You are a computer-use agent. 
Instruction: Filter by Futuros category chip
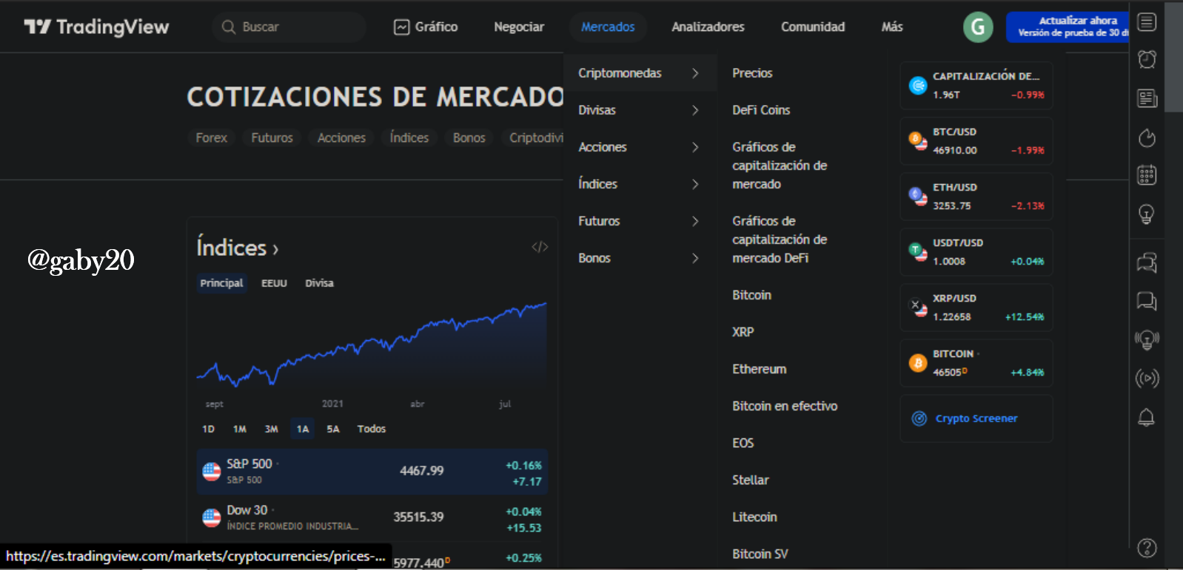[x=272, y=138]
